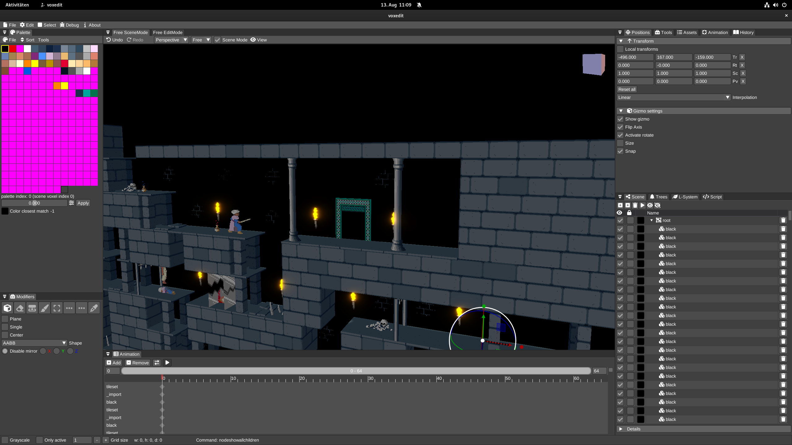Enable the gizmo Size checkbox
This screenshot has height=445, width=792.
pyautogui.click(x=620, y=143)
